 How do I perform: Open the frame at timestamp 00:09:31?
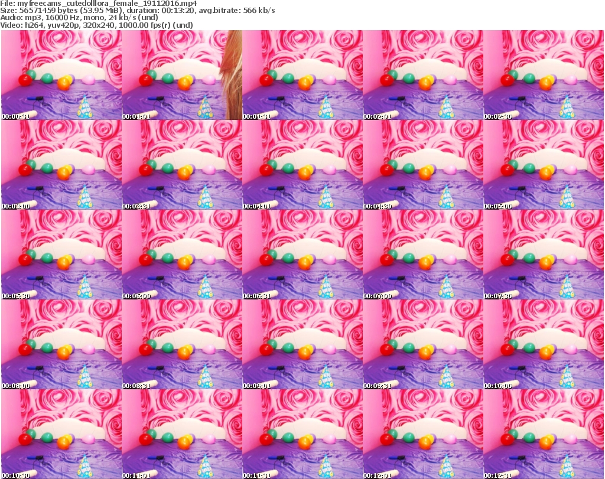(x=423, y=344)
